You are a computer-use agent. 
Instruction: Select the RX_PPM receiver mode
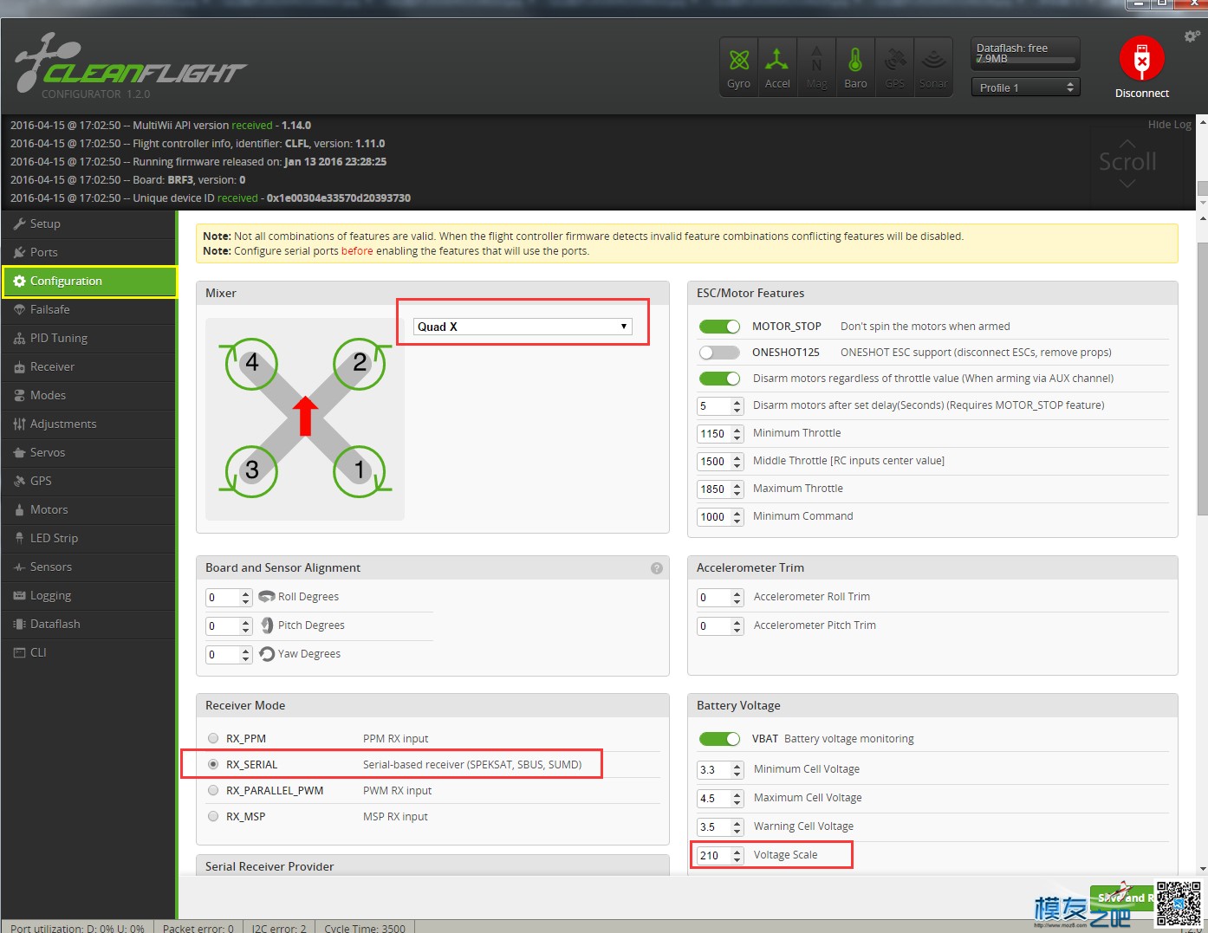pyautogui.click(x=213, y=738)
